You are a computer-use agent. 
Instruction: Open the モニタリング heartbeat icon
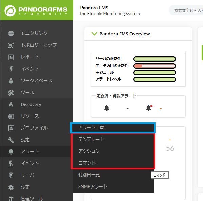point(11,33)
